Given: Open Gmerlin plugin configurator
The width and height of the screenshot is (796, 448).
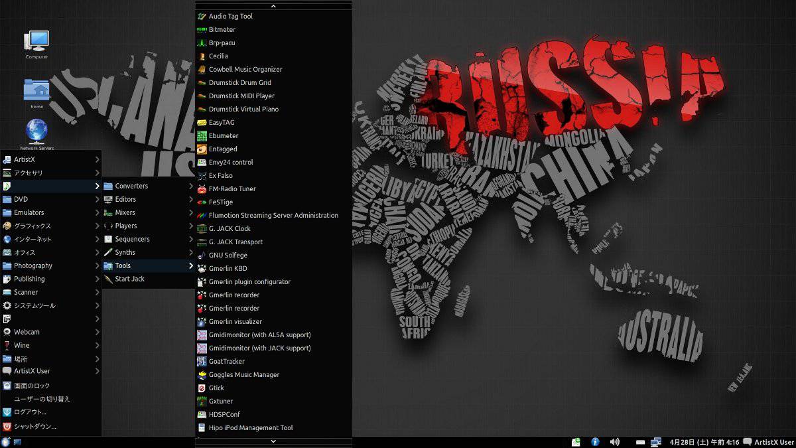Looking at the screenshot, I should coord(273,281).
